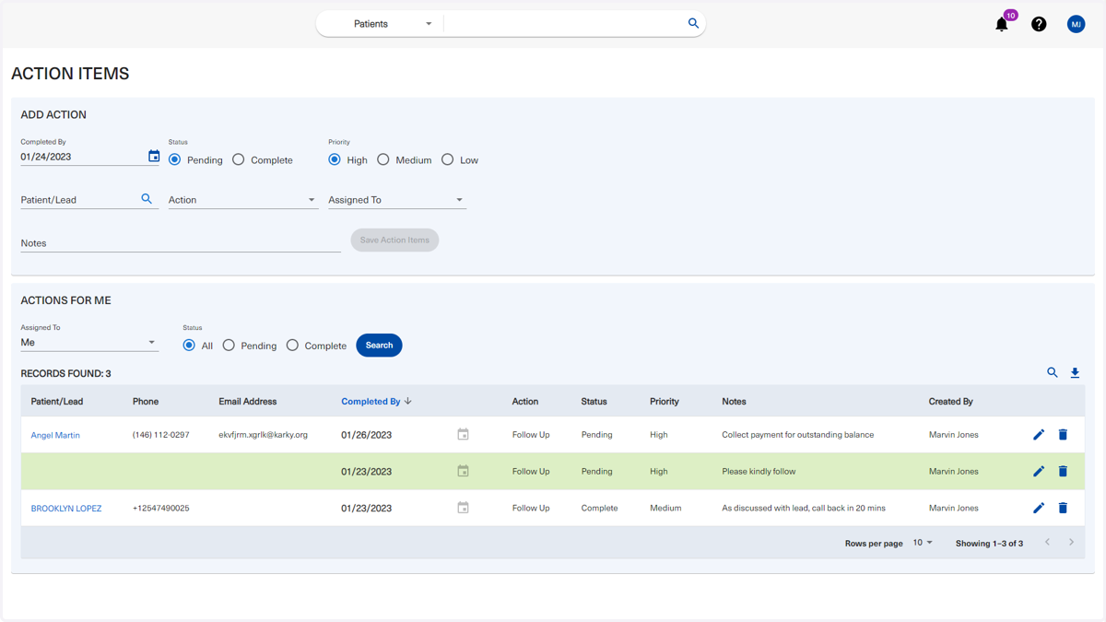
Task: Edit the Angel Martin action item
Action: (x=1039, y=434)
